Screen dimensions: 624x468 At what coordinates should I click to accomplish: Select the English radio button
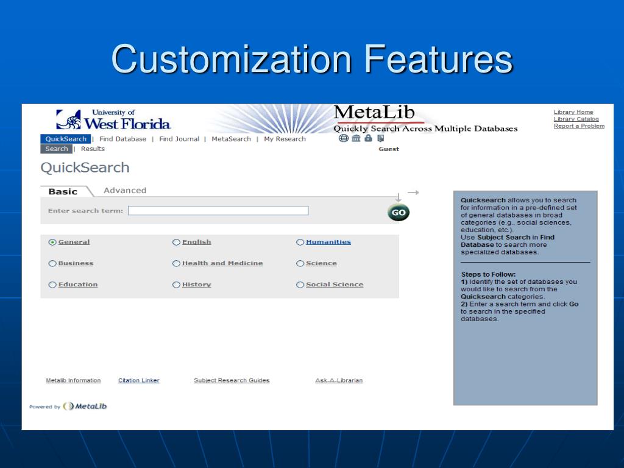pos(176,242)
